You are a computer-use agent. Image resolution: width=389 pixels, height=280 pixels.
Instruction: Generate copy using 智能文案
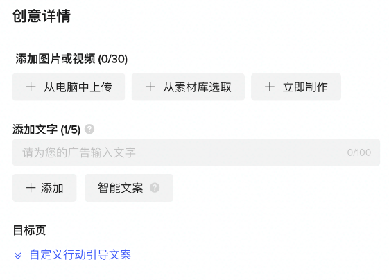[x=129, y=188]
